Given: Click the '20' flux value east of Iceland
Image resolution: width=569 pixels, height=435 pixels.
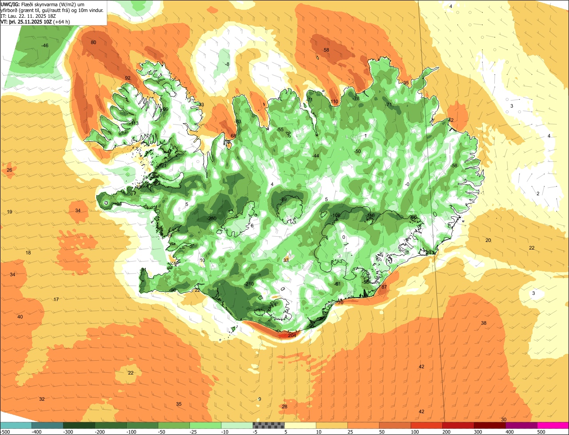Looking at the screenshot, I should point(488,240).
